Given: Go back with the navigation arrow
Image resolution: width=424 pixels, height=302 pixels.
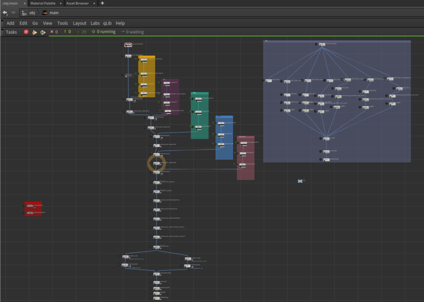Looking at the screenshot, I should pos(5,13).
